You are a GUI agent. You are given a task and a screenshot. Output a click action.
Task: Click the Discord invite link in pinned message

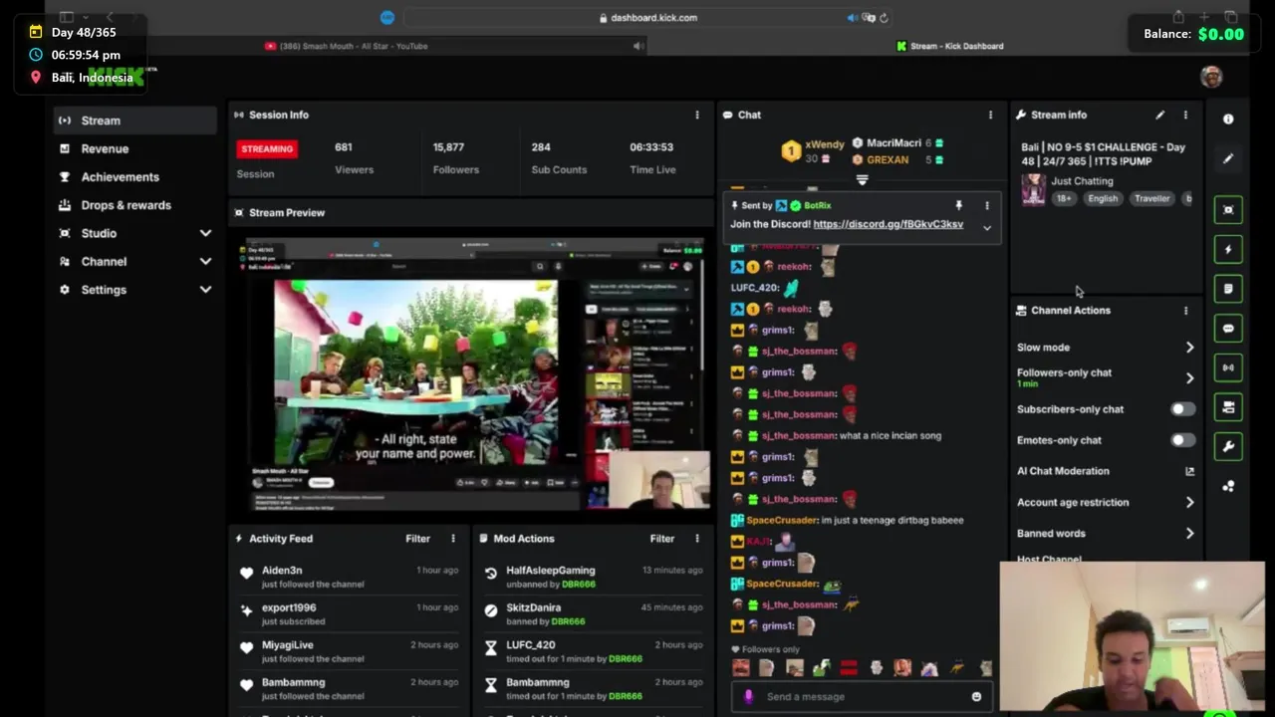[x=888, y=224]
